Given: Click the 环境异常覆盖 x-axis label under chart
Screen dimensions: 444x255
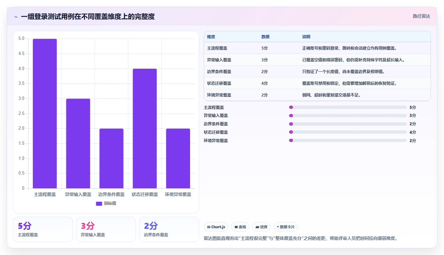Looking at the screenshot, I should 178,194.
